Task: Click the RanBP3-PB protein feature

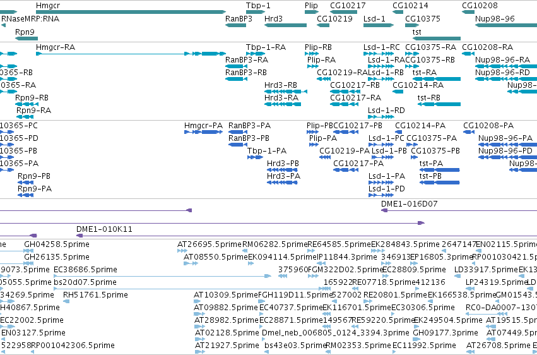Action: click(x=238, y=145)
